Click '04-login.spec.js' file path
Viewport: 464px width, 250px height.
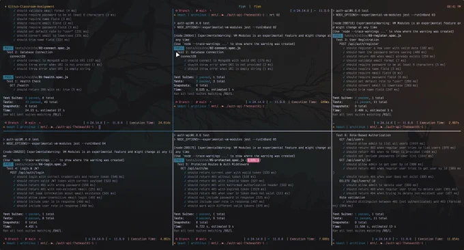[x=41, y=164]
